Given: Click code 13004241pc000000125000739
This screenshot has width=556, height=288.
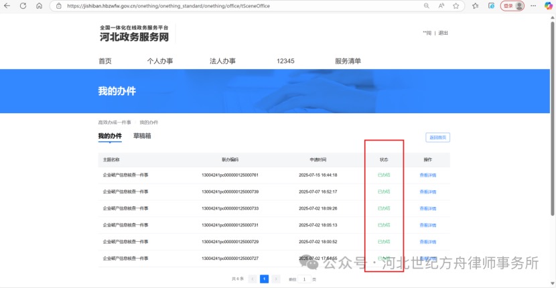Looking at the screenshot, I should click(230, 192).
